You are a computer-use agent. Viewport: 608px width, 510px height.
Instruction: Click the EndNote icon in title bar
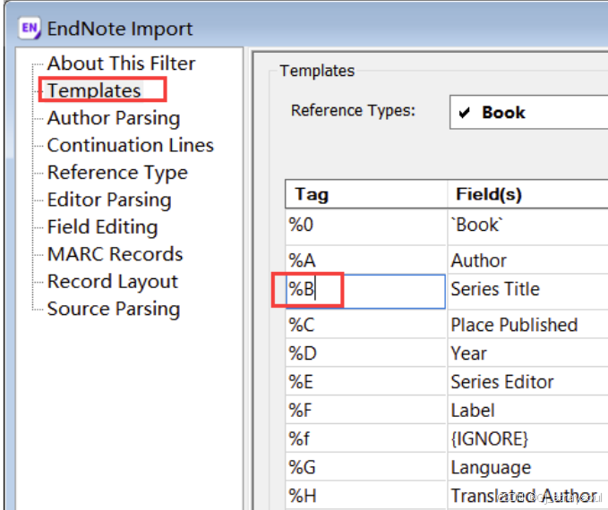pyautogui.click(x=29, y=29)
